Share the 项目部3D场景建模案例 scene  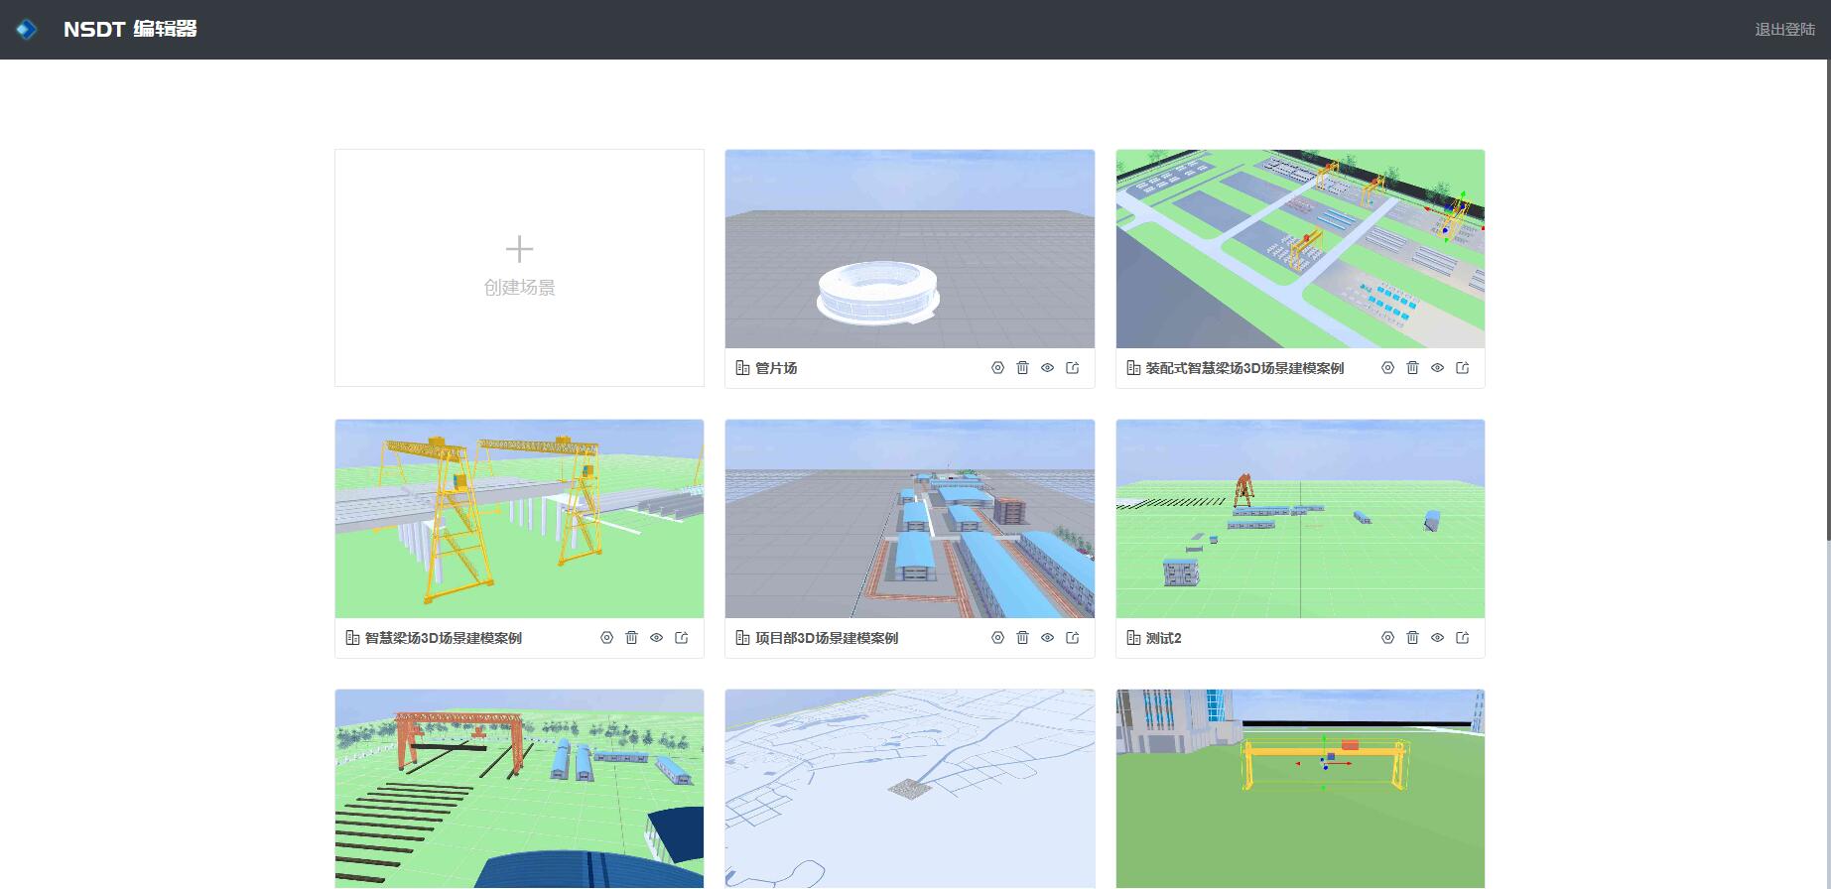click(x=1073, y=638)
